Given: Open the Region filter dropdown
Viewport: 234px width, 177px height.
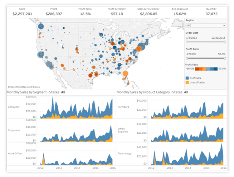Looking at the screenshot, I should click(205, 25).
